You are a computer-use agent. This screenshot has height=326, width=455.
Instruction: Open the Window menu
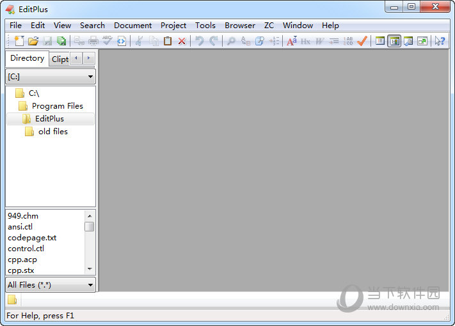click(x=298, y=26)
